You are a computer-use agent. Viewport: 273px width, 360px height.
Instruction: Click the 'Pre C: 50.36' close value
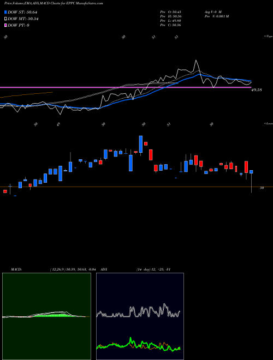170,25
